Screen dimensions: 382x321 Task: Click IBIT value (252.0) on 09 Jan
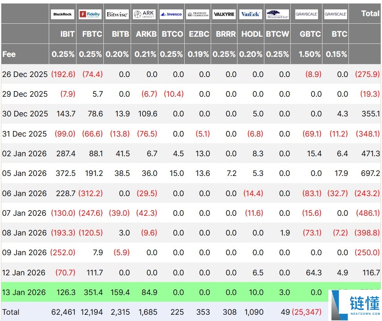coord(63,253)
